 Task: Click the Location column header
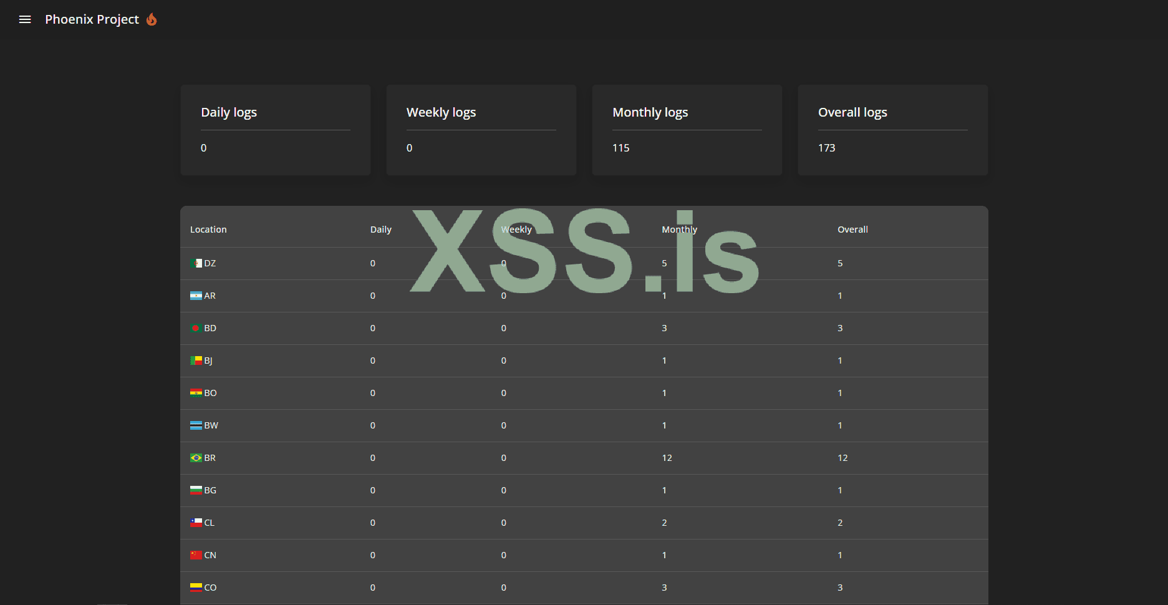(208, 230)
